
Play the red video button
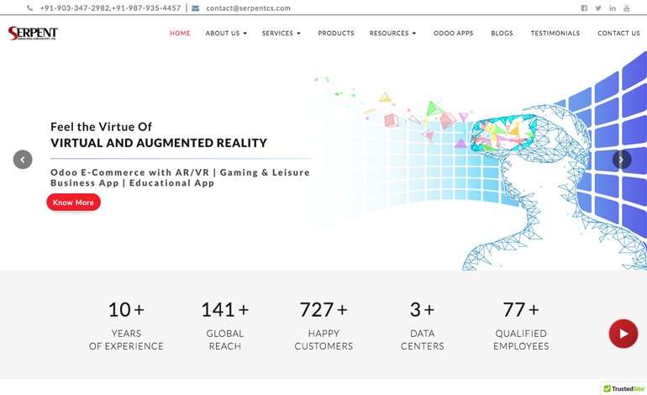(623, 334)
